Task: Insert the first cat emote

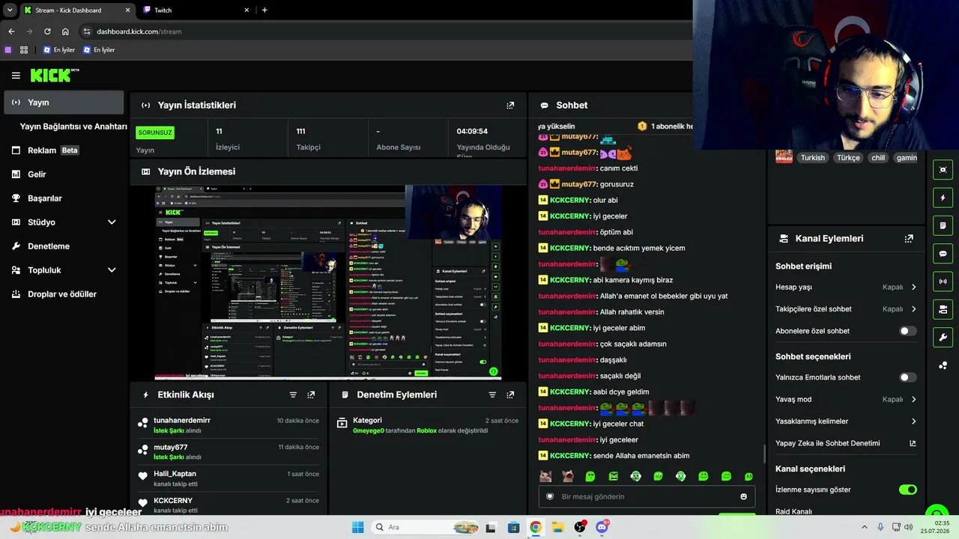Action: tap(545, 476)
